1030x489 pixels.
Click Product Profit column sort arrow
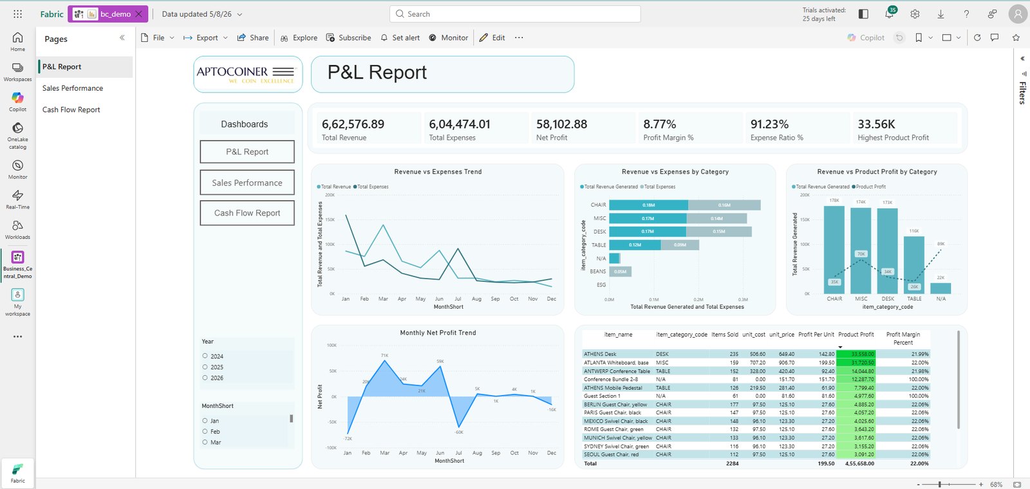pos(840,347)
